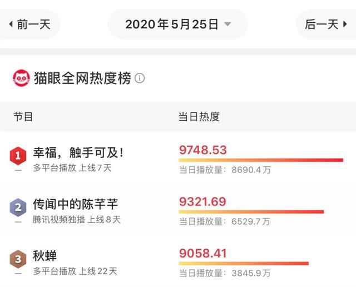
Task: Click the blue rank 2 badge
Action: point(18,207)
